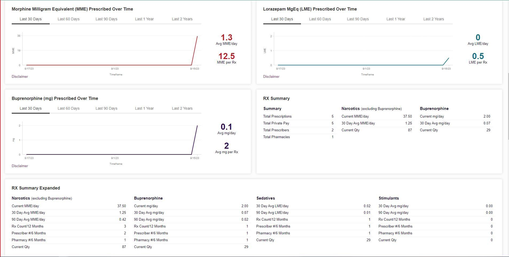The height and width of the screenshot is (257, 509).
Task: Click Buprenorphine 90 Day Avg mg/day row
Action: click(x=191, y=220)
